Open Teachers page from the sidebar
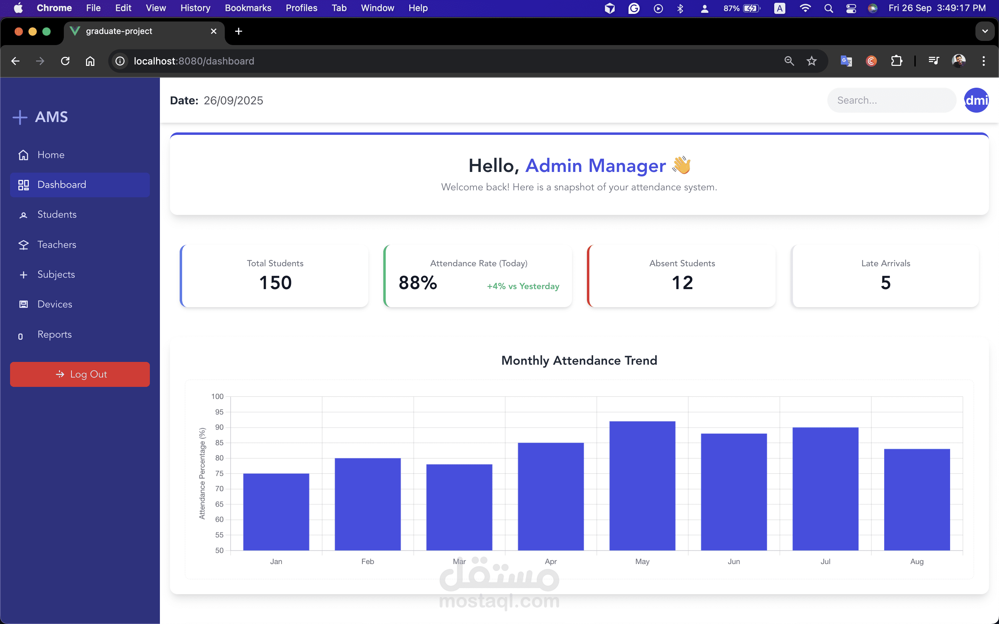The image size is (999, 624). 80,245
